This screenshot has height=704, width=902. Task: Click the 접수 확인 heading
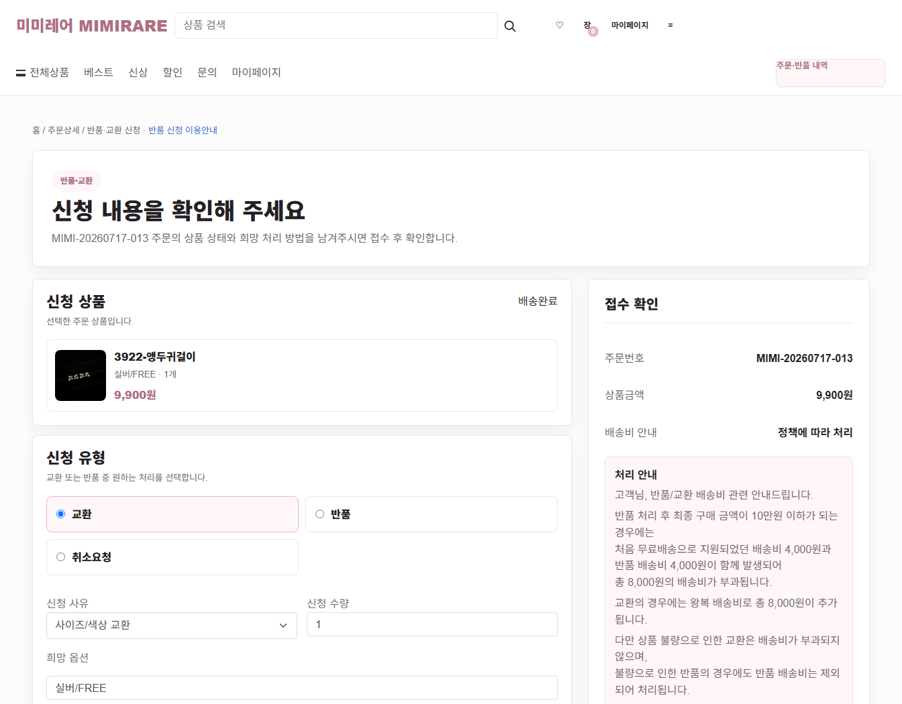[632, 304]
